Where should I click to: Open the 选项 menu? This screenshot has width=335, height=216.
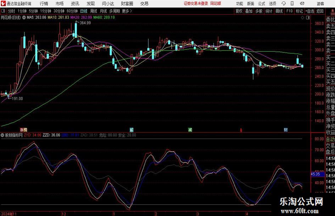point(272,4)
